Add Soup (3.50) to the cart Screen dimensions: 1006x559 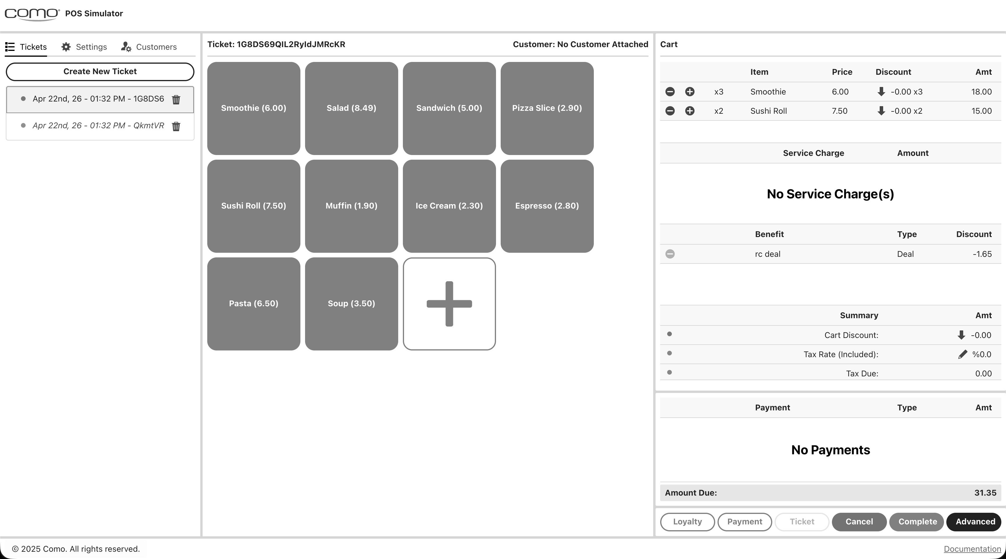pyautogui.click(x=351, y=304)
